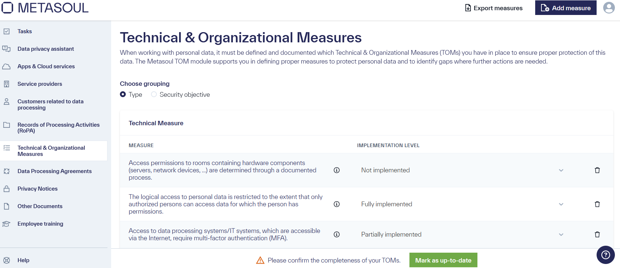Image resolution: width=620 pixels, height=268 pixels.
Task: Show info for logical access restriction measure
Action: tap(337, 204)
